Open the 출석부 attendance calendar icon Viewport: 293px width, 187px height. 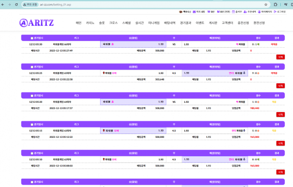(233, 12)
